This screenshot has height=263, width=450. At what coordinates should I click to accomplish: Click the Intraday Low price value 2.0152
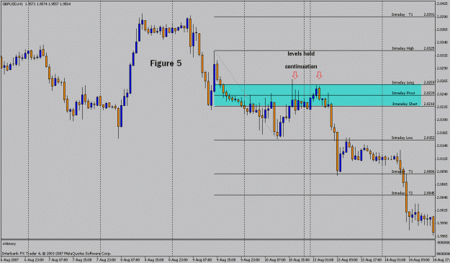tap(429, 138)
